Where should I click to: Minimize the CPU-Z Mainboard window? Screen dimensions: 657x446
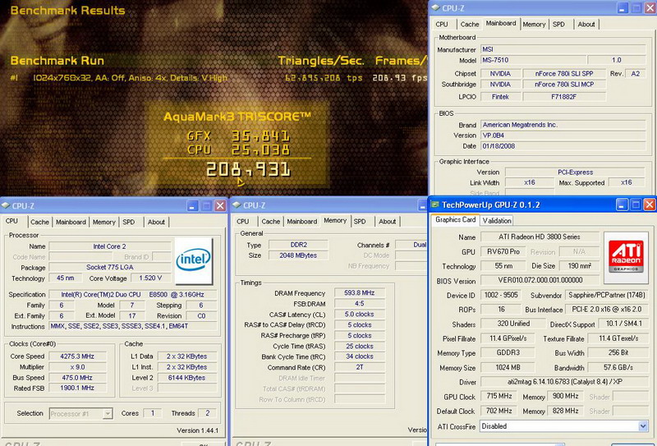point(623,8)
